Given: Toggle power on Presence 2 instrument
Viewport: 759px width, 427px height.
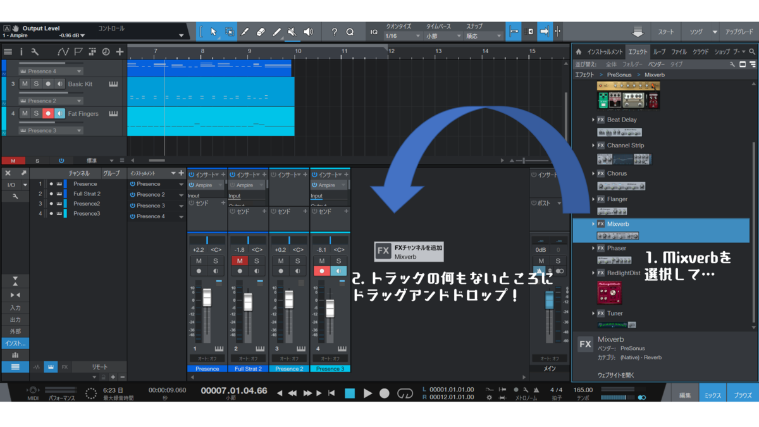Looking at the screenshot, I should 133,195.
